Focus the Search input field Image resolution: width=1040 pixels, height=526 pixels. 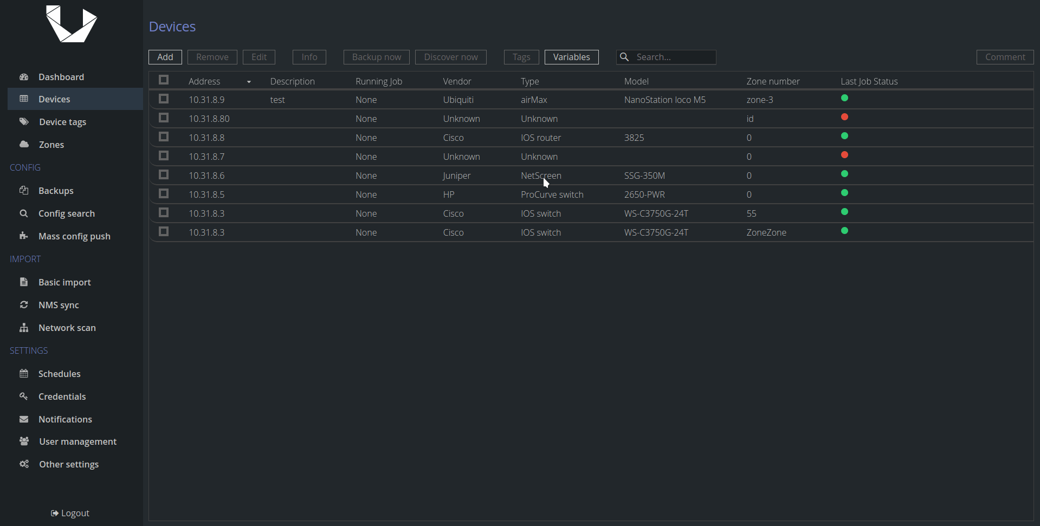click(x=666, y=57)
